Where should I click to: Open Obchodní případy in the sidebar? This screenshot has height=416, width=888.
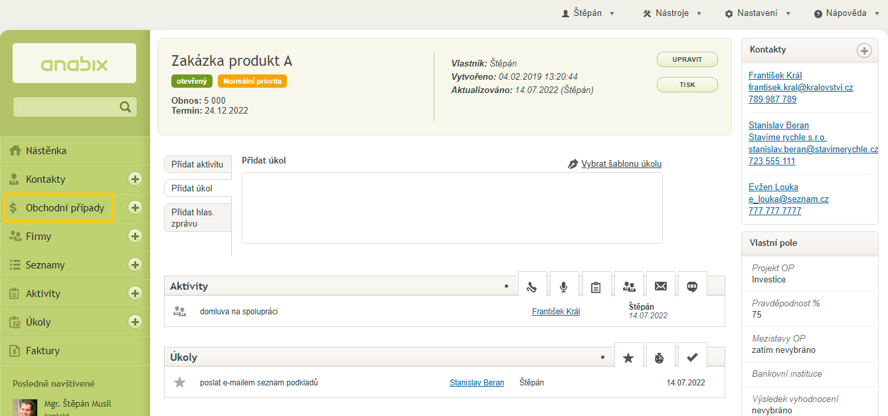[64, 208]
